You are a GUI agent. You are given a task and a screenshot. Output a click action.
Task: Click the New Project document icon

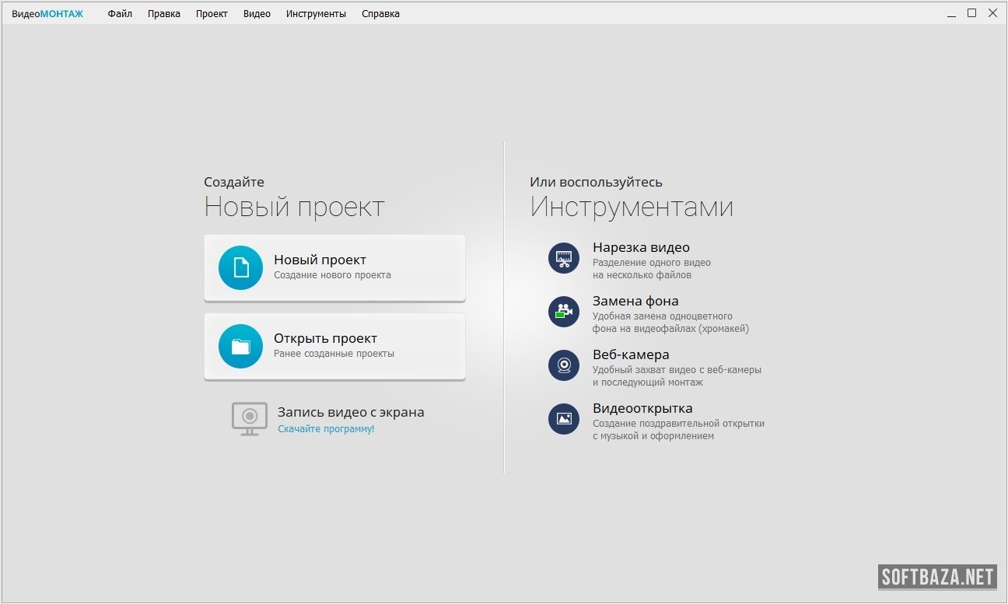coord(241,267)
